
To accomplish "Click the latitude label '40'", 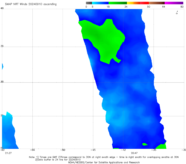I will click(x=2, y=8).
